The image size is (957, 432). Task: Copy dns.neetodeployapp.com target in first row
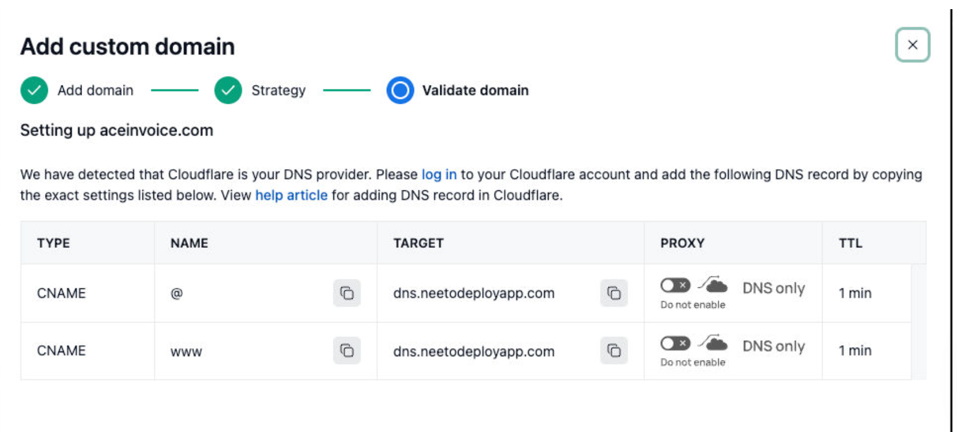614,294
